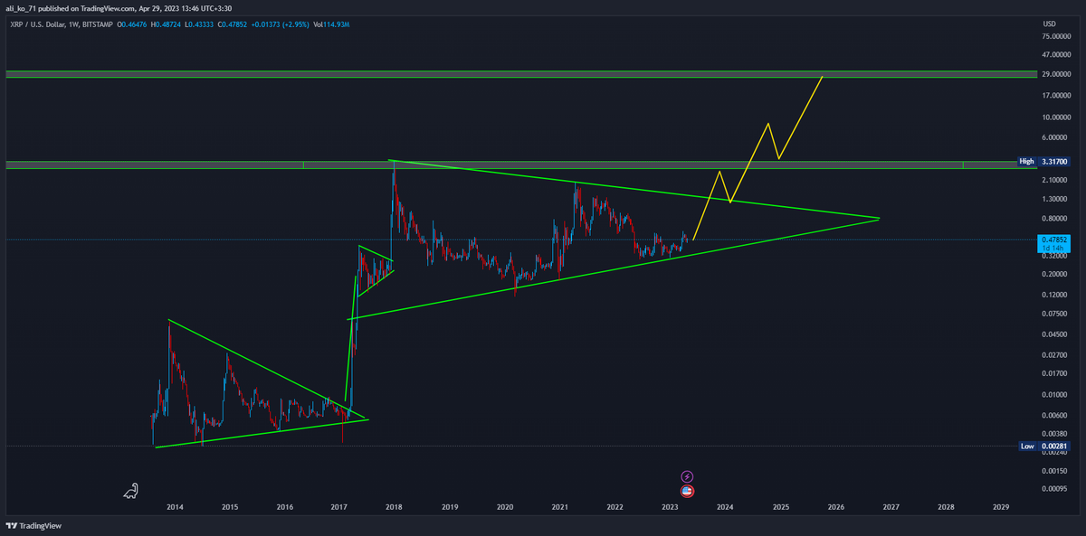The height and width of the screenshot is (536, 1086).
Task: Select the Low 0.00281 price label
Action: click(x=1048, y=447)
